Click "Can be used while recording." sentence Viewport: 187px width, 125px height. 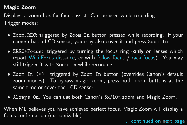[124, 16]
